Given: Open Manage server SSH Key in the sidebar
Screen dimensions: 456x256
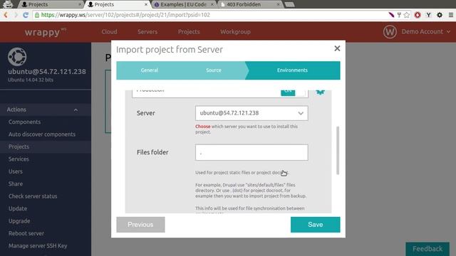Looking at the screenshot, I should pyautogui.click(x=38, y=246).
